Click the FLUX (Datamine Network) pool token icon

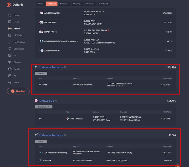pos(40,153)
